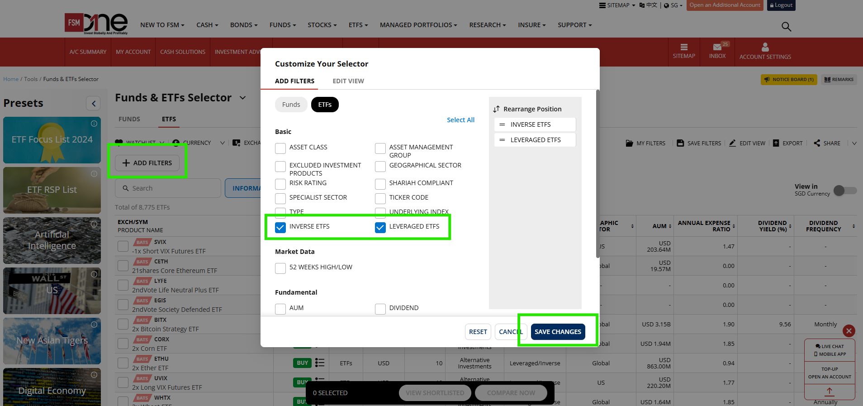The height and width of the screenshot is (406, 863).
Task: Click the ETF Focus List 2024 preset thumbnail
Action: coord(52,140)
